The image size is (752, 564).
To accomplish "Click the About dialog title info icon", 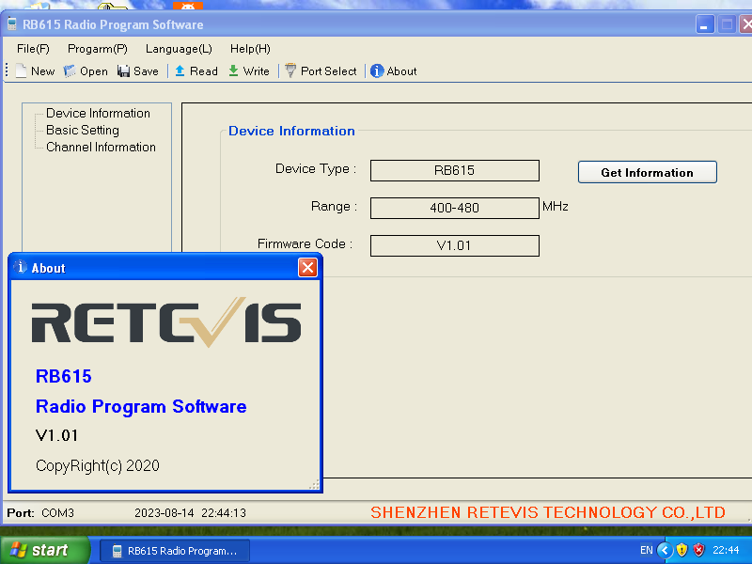I will (20, 267).
